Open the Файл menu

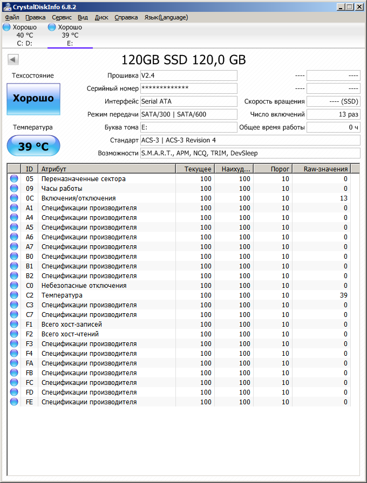[x=12, y=17]
